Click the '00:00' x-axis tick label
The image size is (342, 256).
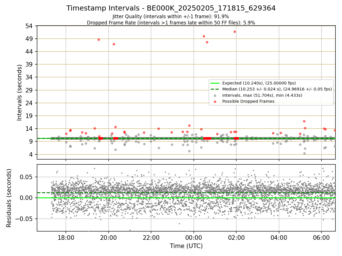coord(194,238)
